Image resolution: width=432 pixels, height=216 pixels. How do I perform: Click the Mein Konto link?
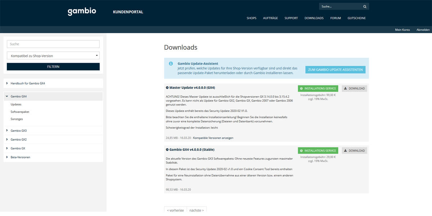click(x=402, y=30)
